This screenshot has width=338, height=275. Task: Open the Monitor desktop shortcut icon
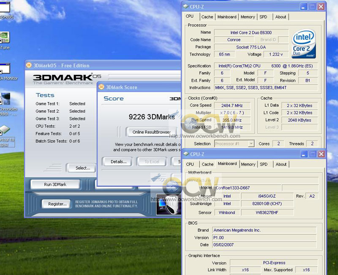(x=5, y=69)
